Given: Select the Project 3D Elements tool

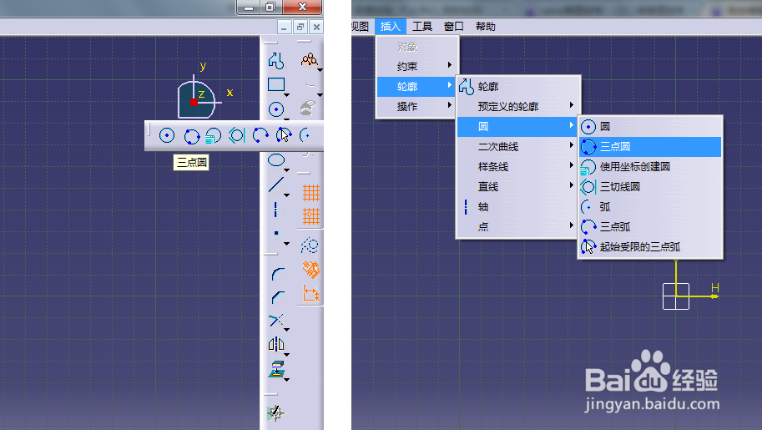Looking at the screenshot, I should pos(276,369).
